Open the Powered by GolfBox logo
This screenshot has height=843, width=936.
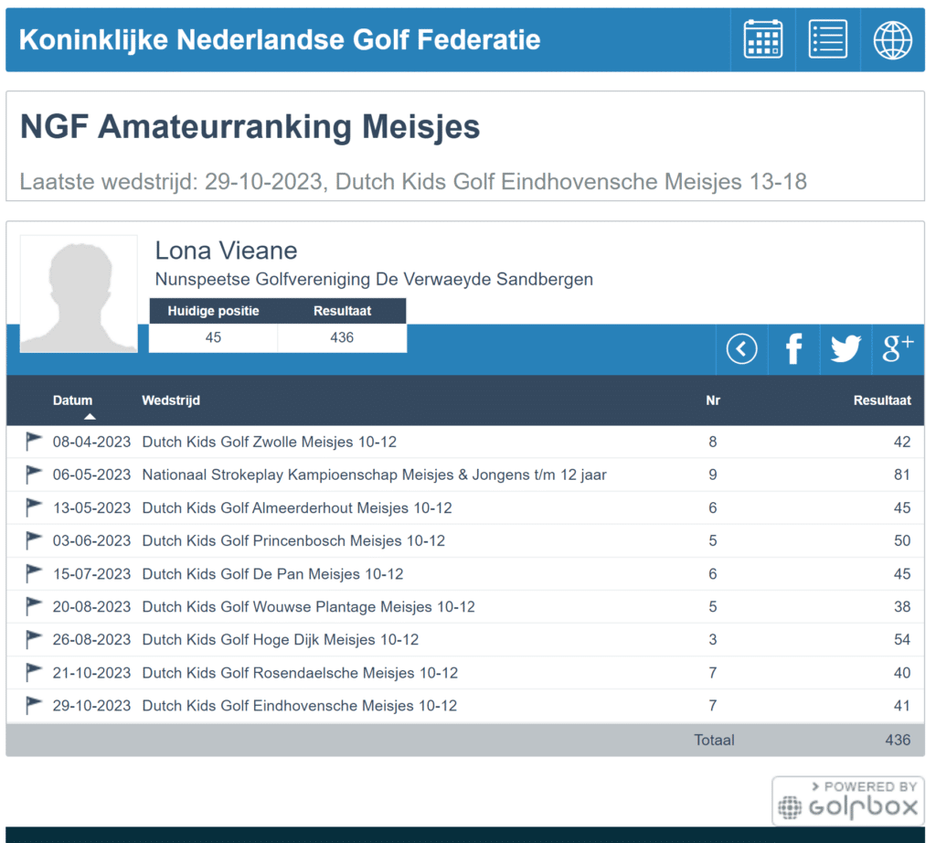[x=847, y=801]
